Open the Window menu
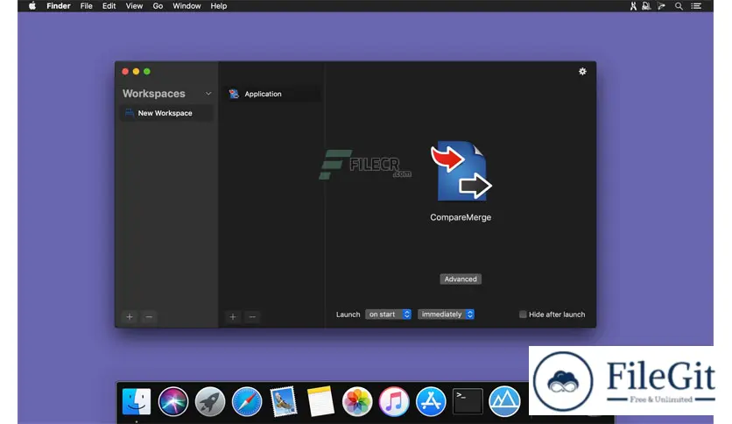This screenshot has height=424, width=732. (187, 6)
